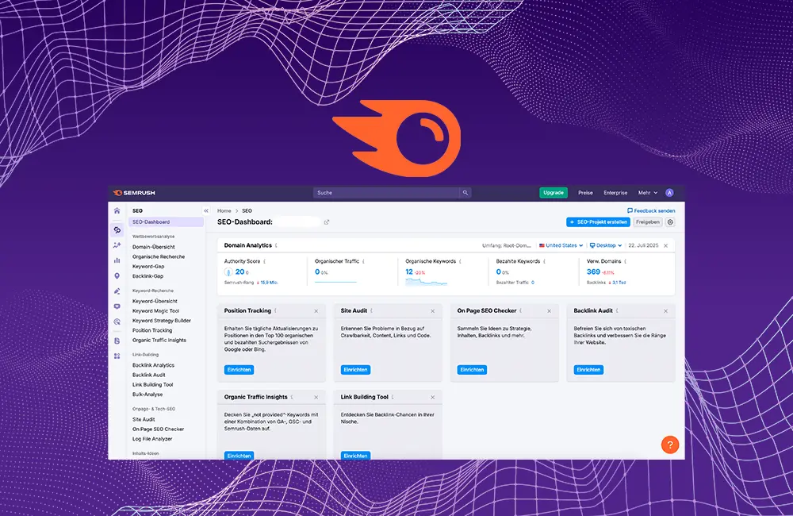This screenshot has width=793, height=516.
Task: Close the On Page SEO Checker card
Action: coord(549,311)
